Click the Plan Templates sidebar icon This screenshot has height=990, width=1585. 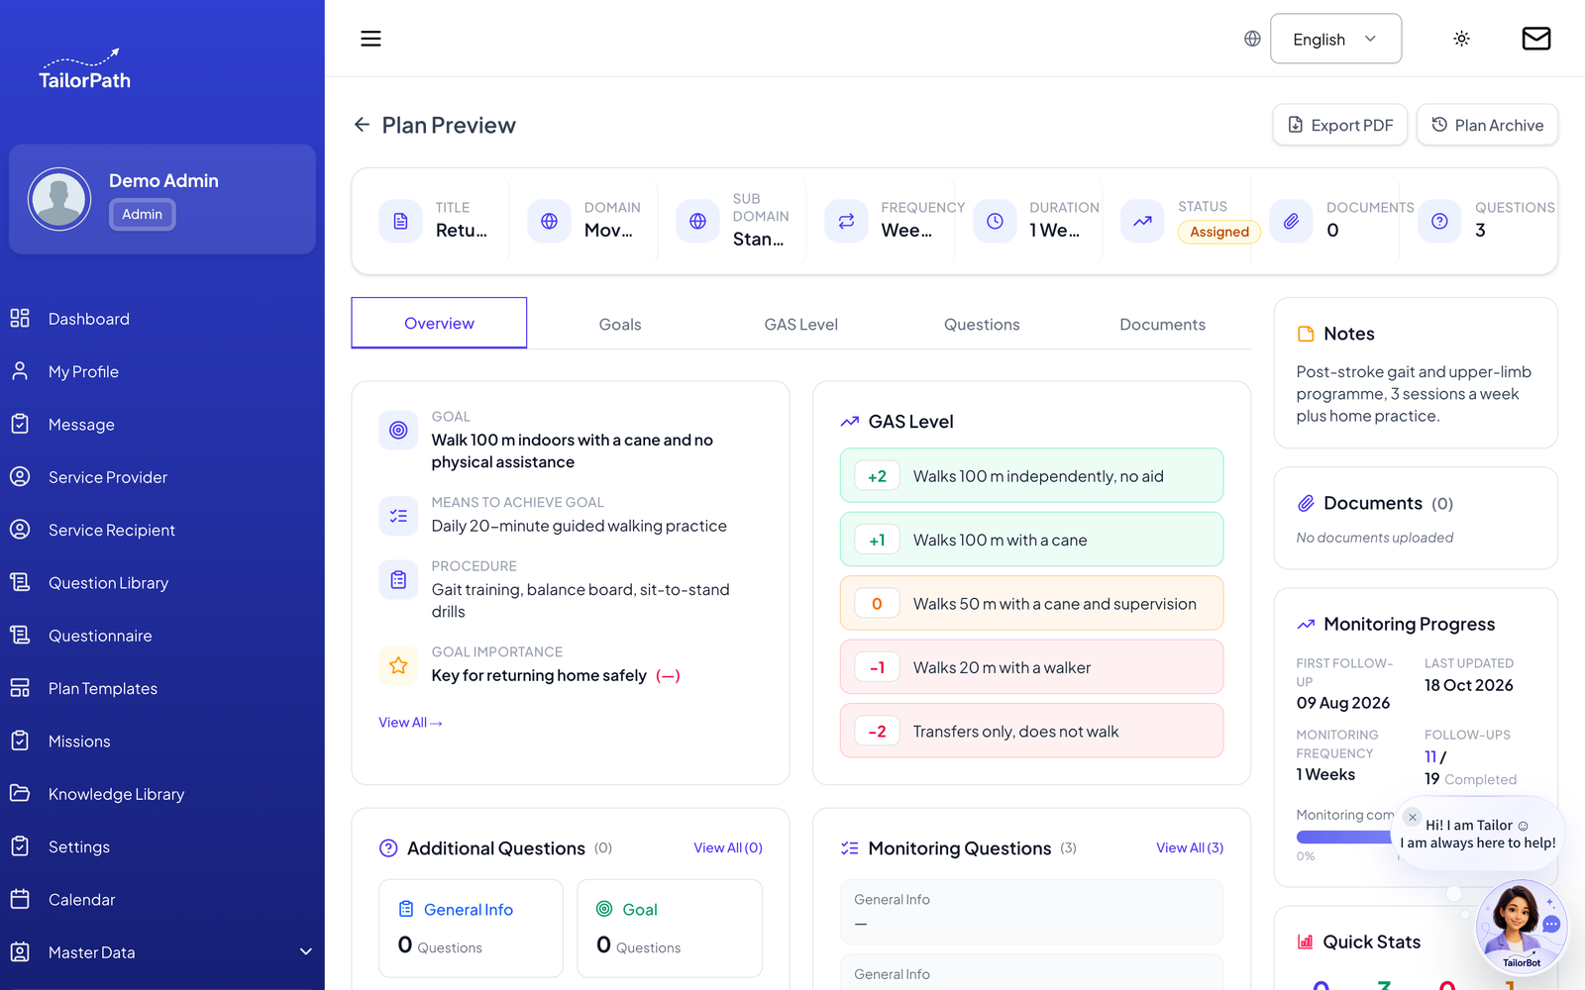pyautogui.click(x=20, y=688)
